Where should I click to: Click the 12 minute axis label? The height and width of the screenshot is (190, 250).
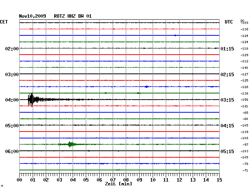click(x=179, y=180)
